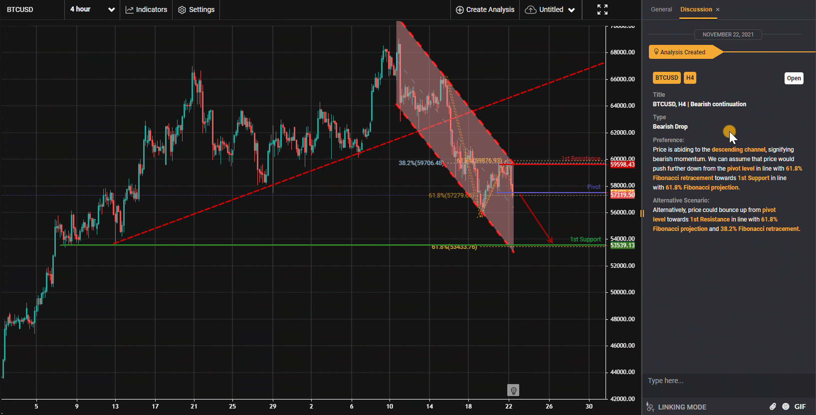The width and height of the screenshot is (816, 415).
Task: Open the Indicators panel
Action: click(146, 9)
